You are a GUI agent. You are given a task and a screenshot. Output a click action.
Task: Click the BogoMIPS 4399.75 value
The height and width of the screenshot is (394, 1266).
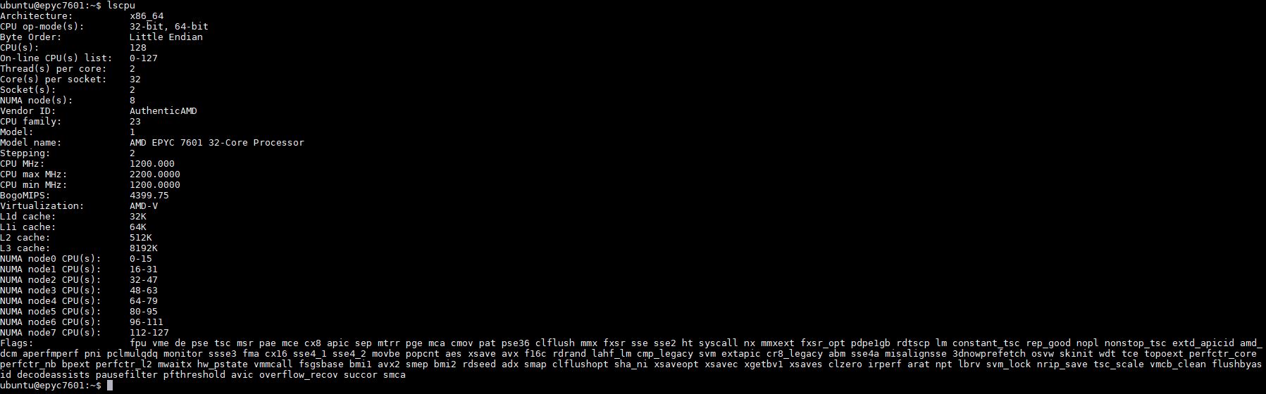pos(149,196)
